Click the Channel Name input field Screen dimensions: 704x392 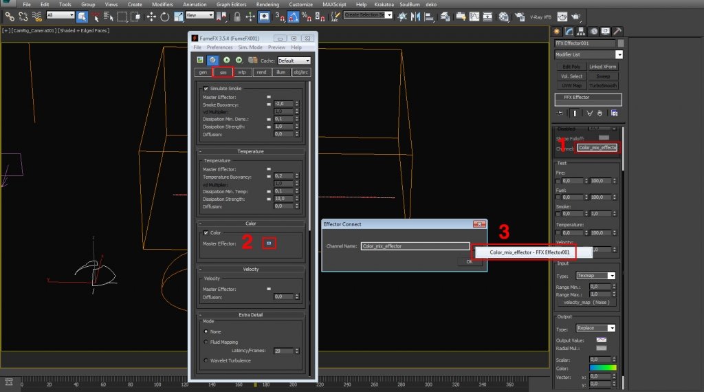[415, 246]
